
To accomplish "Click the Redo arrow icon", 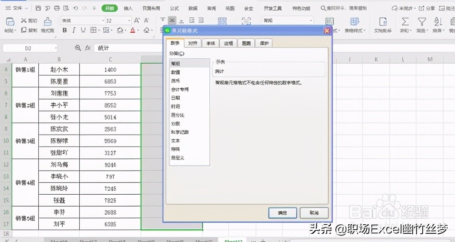I will tap(85, 8).
